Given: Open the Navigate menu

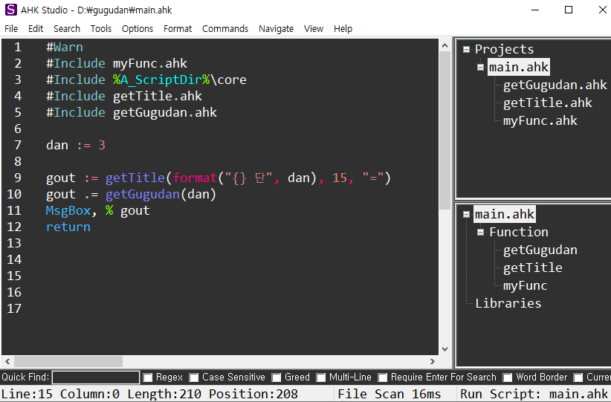Looking at the screenshot, I should click(x=276, y=29).
